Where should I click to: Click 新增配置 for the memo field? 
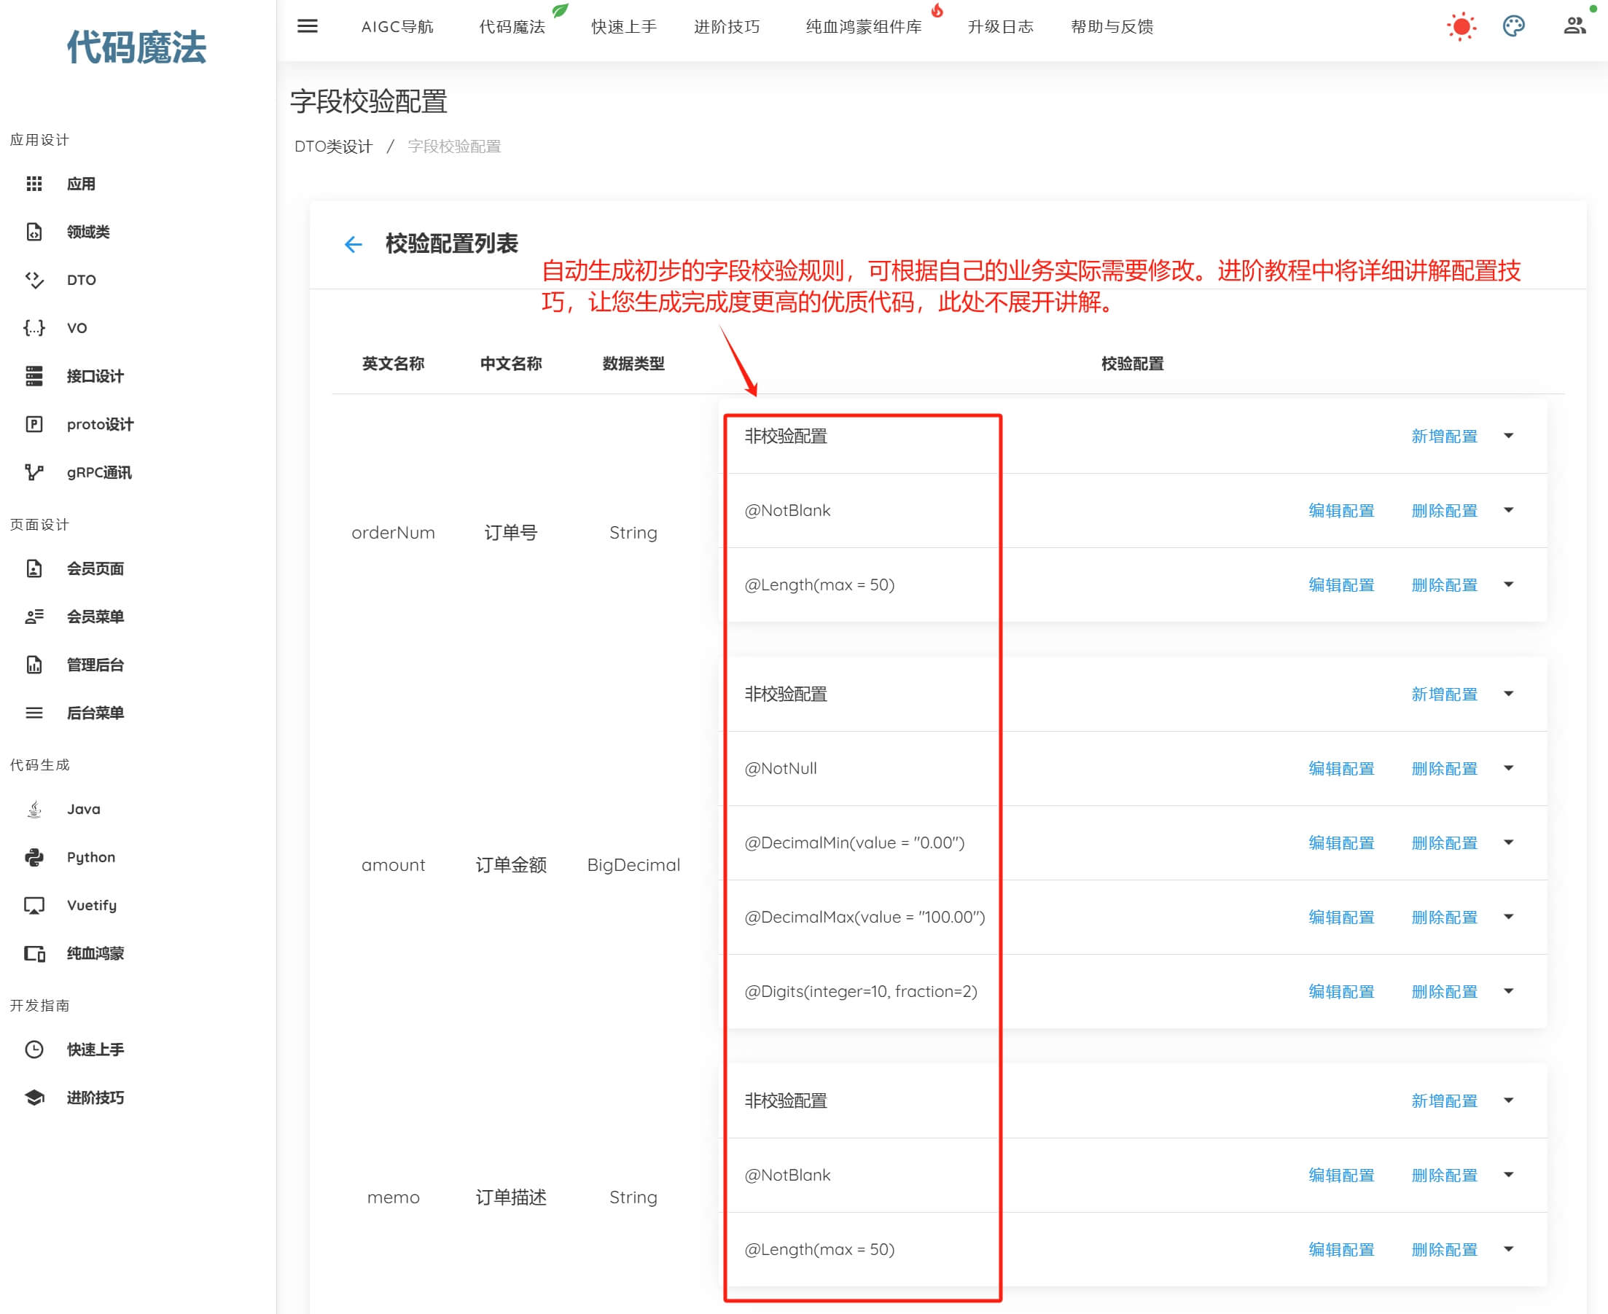(1444, 1100)
